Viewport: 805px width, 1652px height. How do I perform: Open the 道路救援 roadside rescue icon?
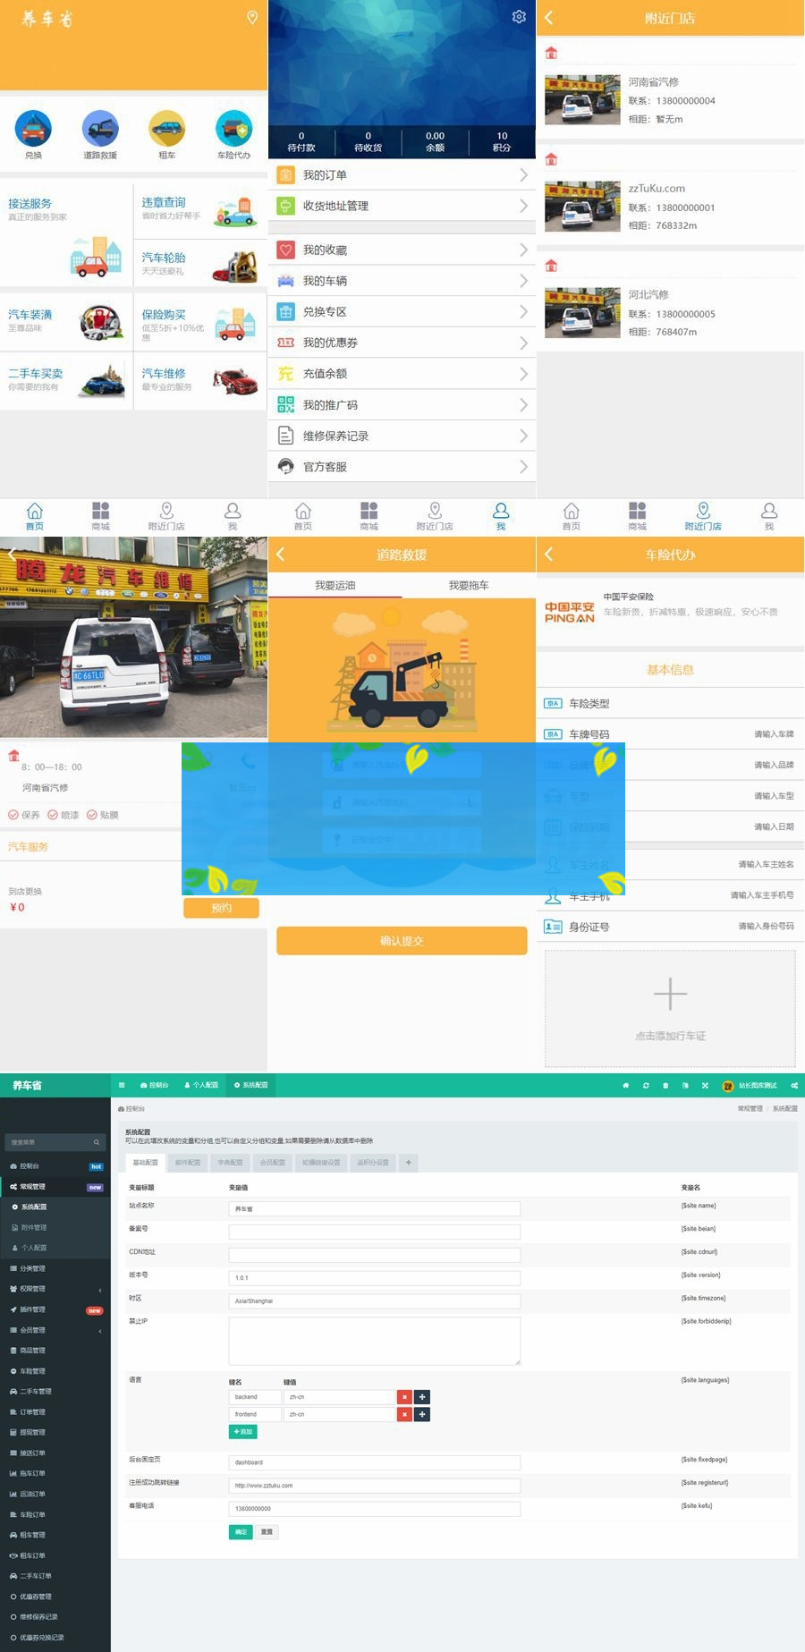[x=100, y=130]
